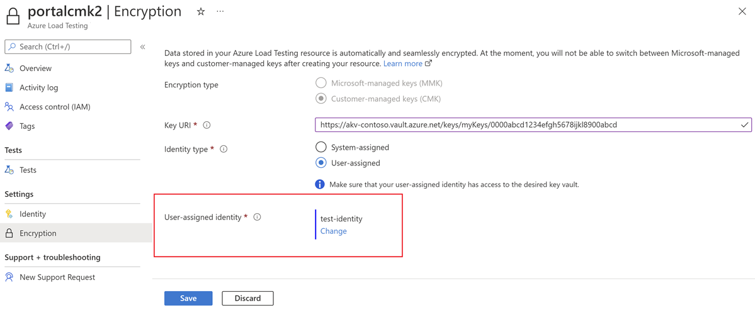Open the Learn more link
This screenshot has width=755, height=315.
(403, 64)
